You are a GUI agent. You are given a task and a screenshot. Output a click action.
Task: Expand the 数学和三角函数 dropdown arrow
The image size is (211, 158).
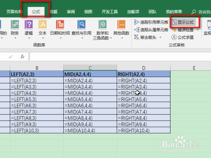tap(111, 38)
